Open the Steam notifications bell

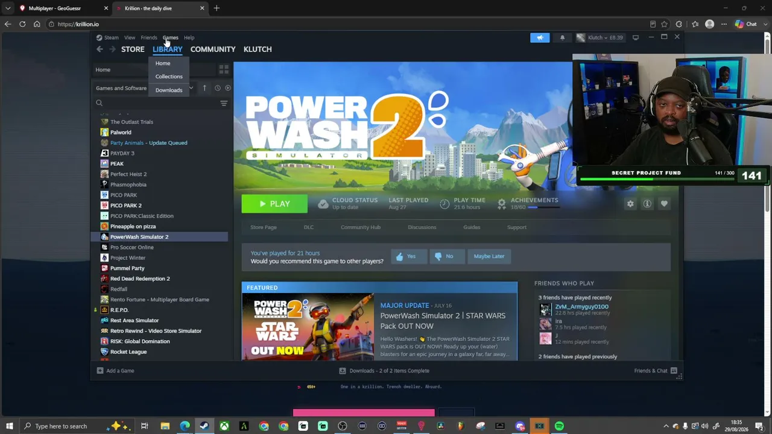click(562, 37)
